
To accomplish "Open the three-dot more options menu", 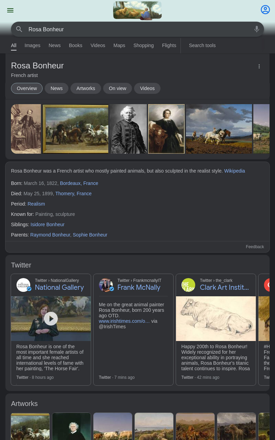I will [x=259, y=66].
